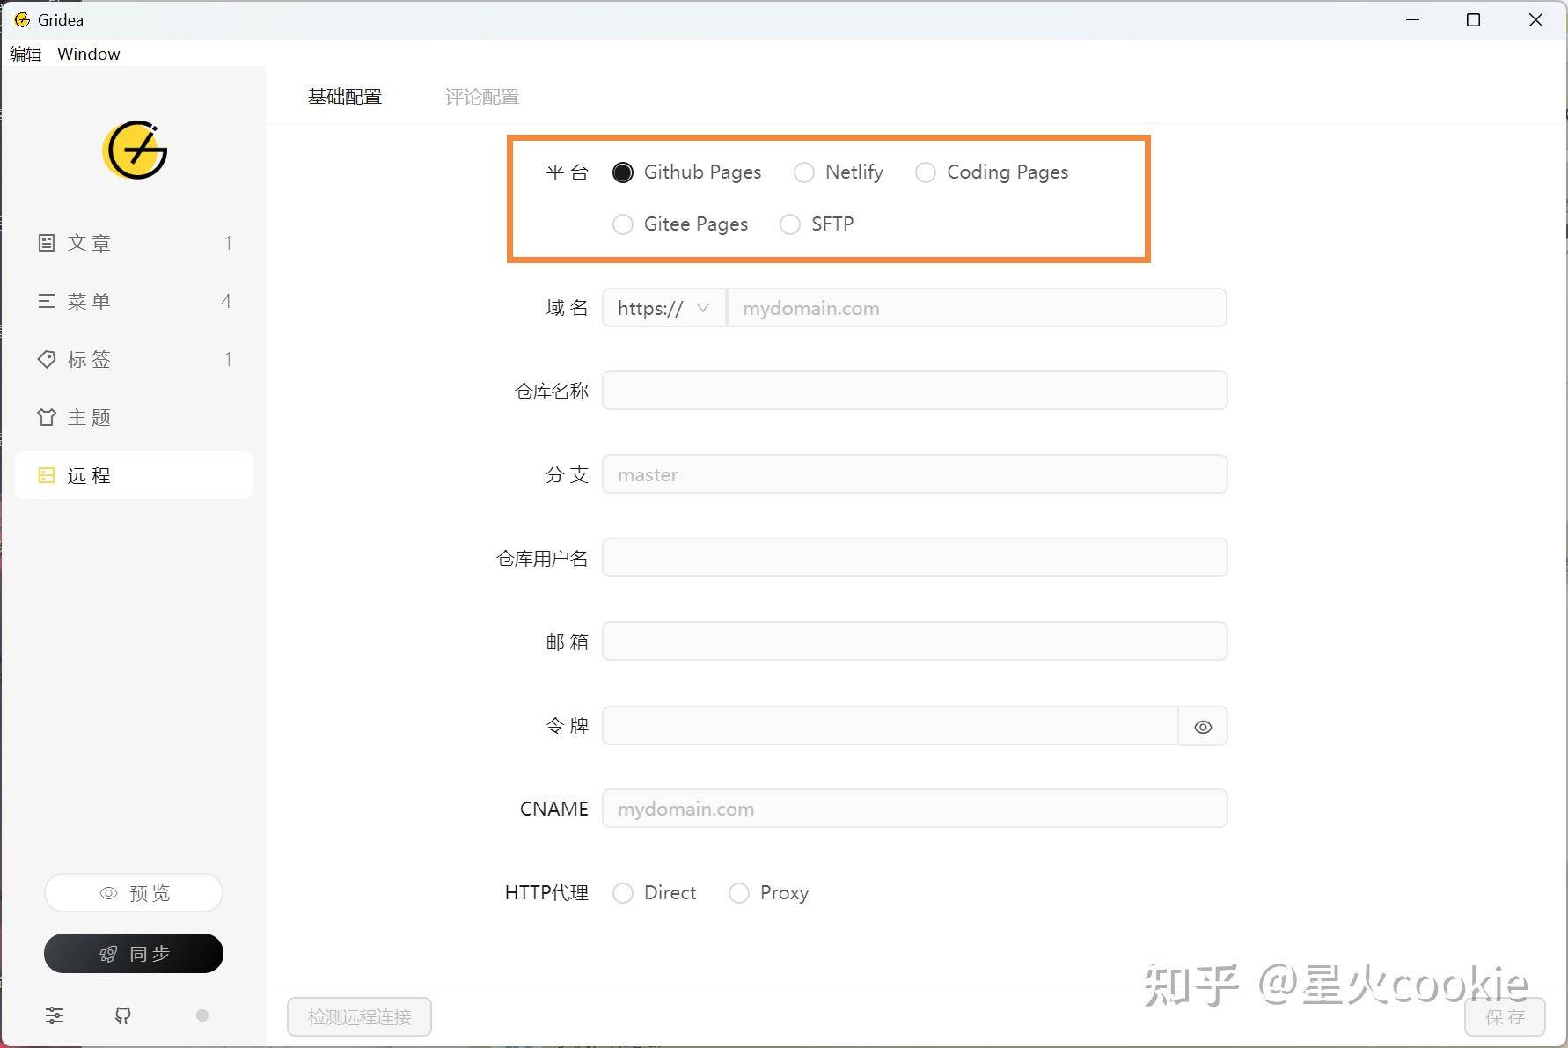The image size is (1568, 1048).
Task: Open the 主题 theme section
Action: coord(134,417)
